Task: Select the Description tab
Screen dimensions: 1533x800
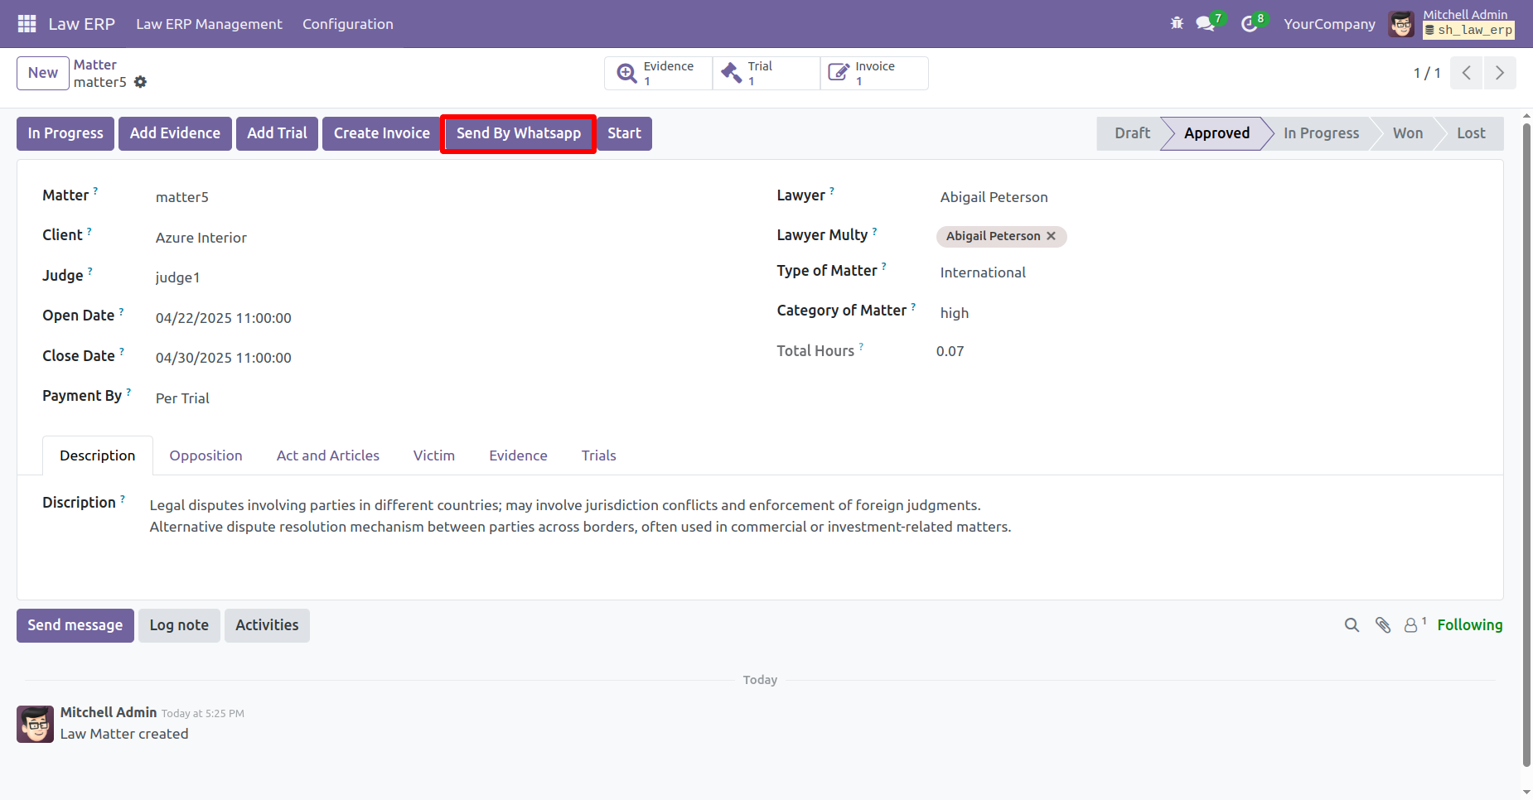Action: [x=98, y=455]
